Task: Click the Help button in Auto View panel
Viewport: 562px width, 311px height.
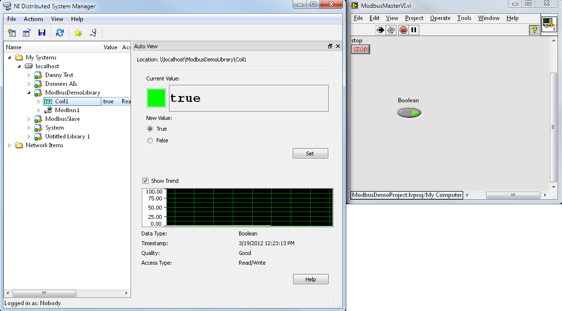Action: click(x=311, y=279)
